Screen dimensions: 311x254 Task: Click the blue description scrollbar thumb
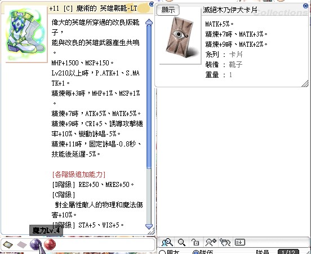tap(149, 96)
